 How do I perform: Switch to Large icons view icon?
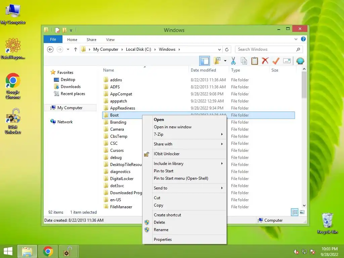pyautogui.click(x=302, y=212)
